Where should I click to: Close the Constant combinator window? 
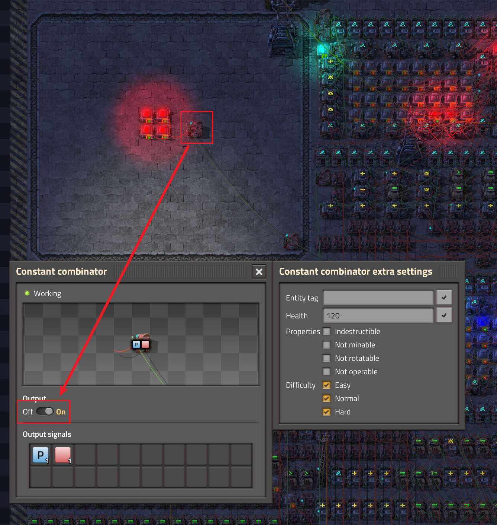259,272
